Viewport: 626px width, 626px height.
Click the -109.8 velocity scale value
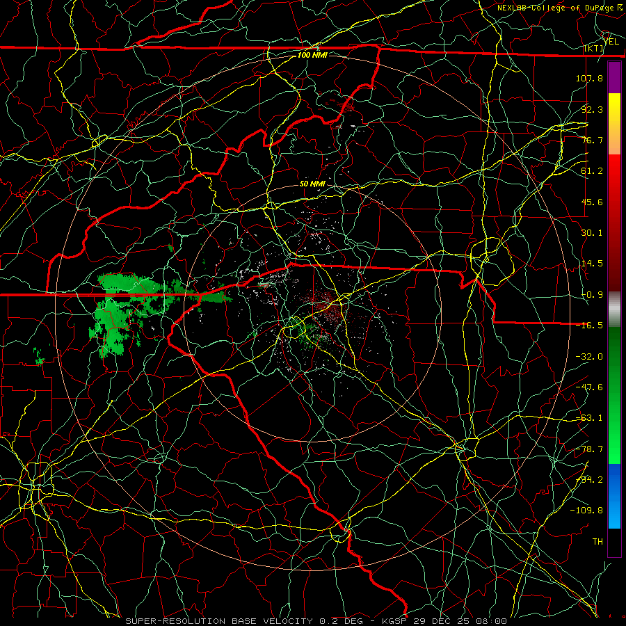[x=586, y=511]
